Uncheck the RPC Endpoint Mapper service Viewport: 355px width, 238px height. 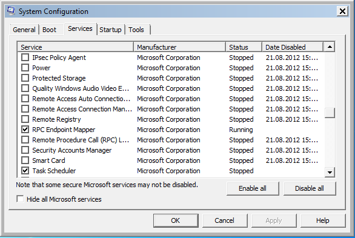tap(25, 130)
